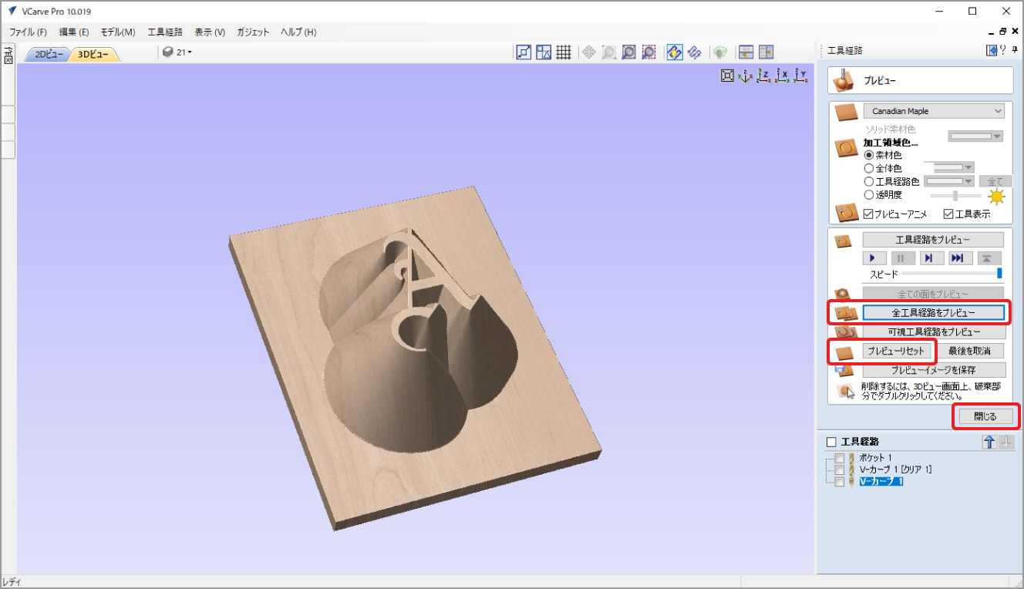Toggle the 工具表示 checkbox
The image size is (1024, 589).
[x=949, y=214]
